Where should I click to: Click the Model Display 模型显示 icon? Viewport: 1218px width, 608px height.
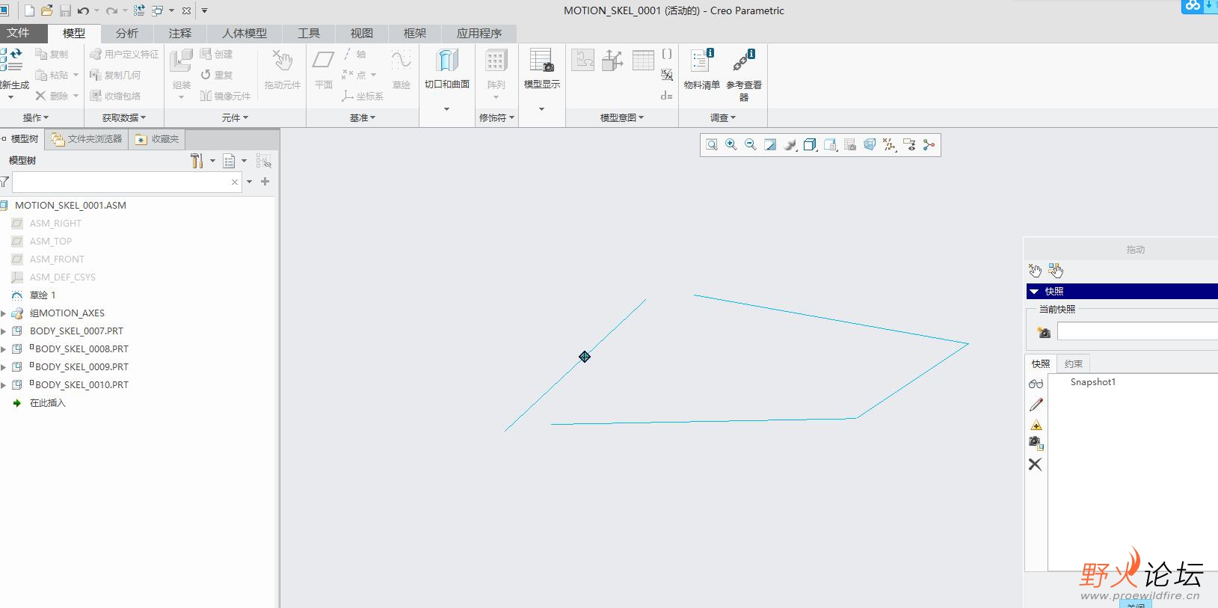coord(541,70)
